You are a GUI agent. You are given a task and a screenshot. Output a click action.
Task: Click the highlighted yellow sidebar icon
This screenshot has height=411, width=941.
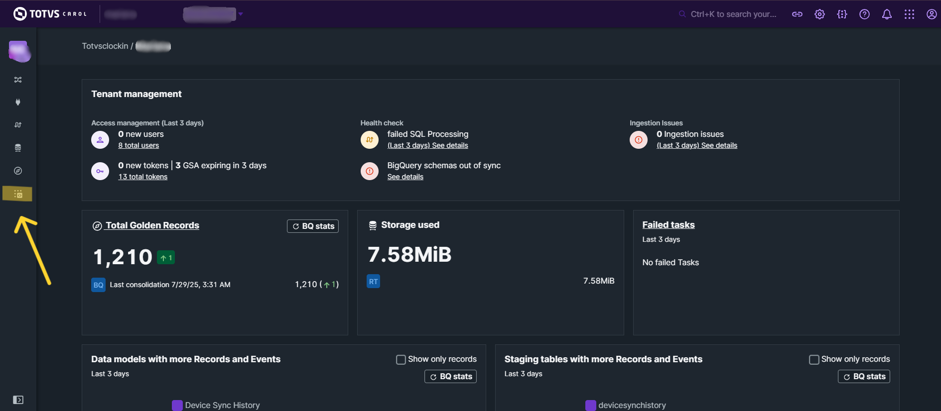(18, 194)
